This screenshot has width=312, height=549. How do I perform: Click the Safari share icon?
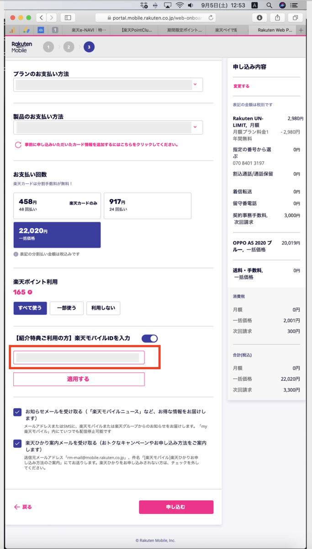tap(277, 17)
